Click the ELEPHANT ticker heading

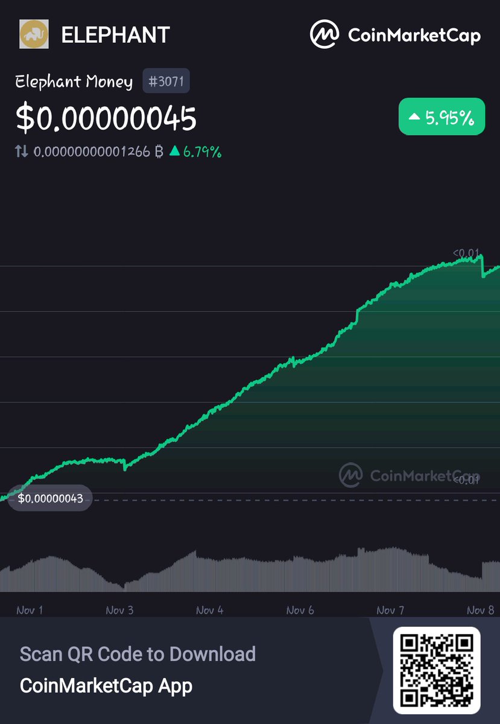(x=115, y=35)
